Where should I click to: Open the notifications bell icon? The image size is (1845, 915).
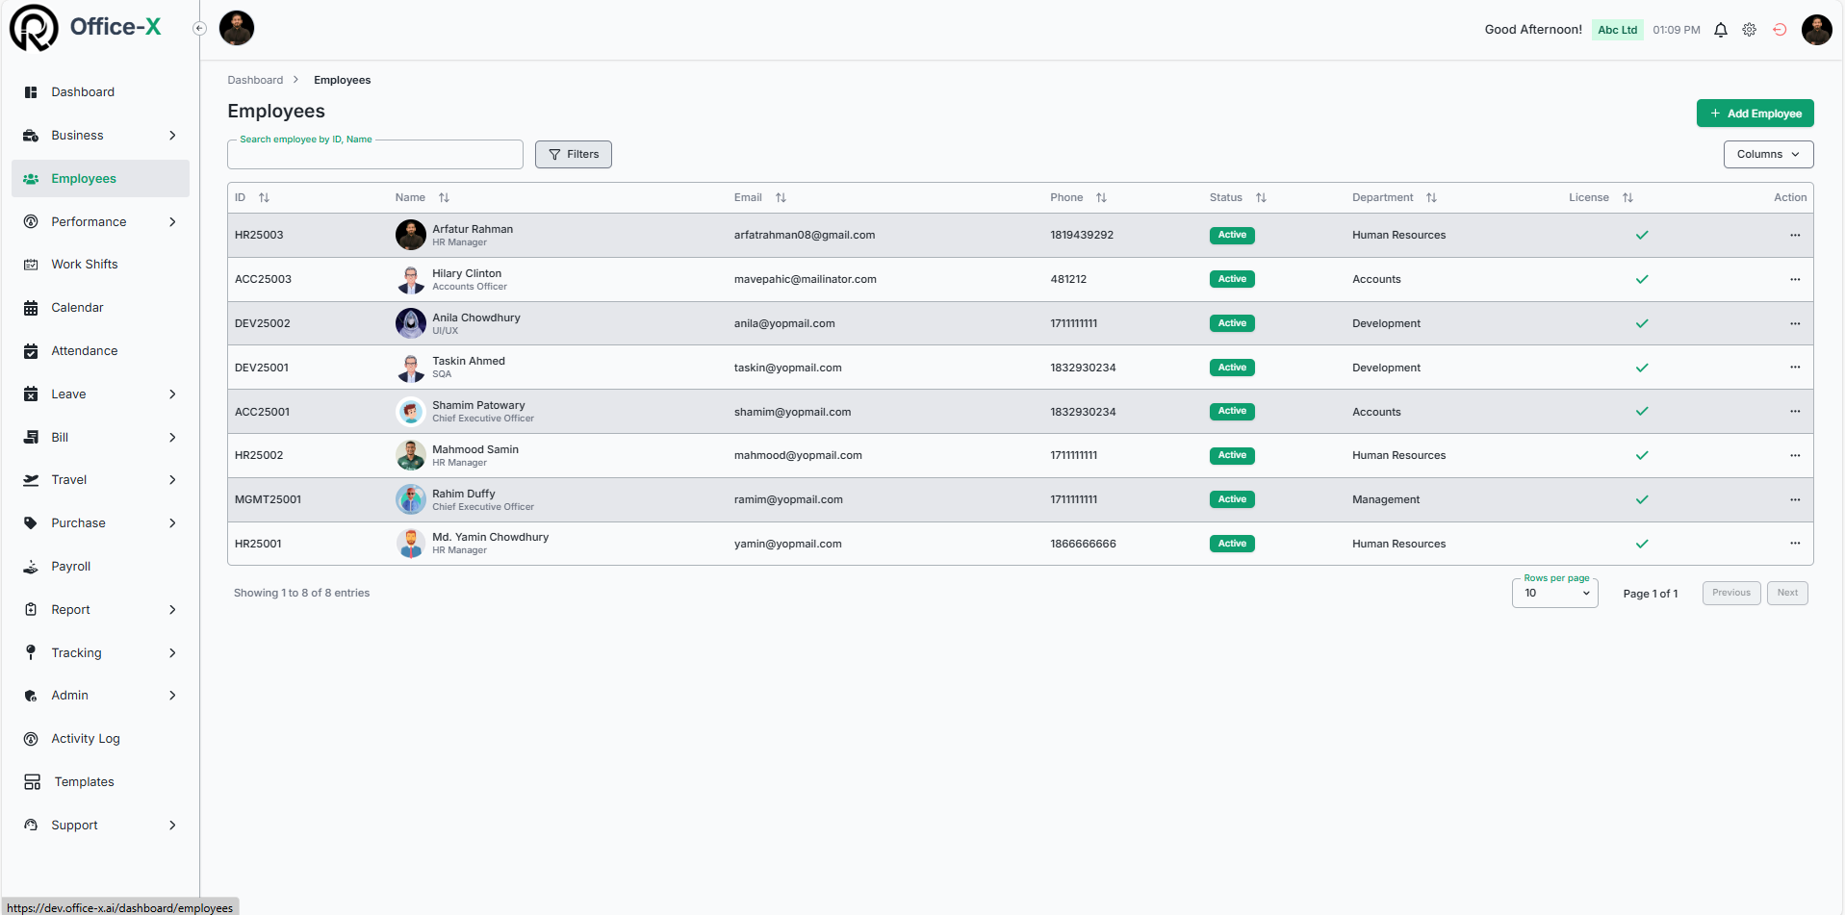[1720, 30]
